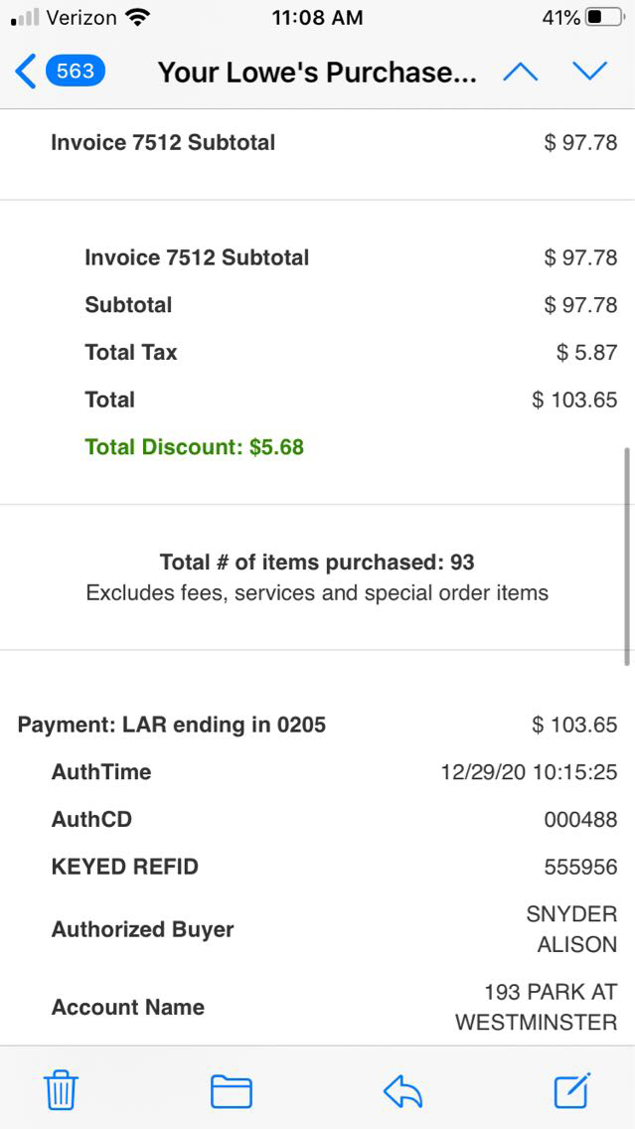Go to previous message with up arrow

click(x=521, y=72)
